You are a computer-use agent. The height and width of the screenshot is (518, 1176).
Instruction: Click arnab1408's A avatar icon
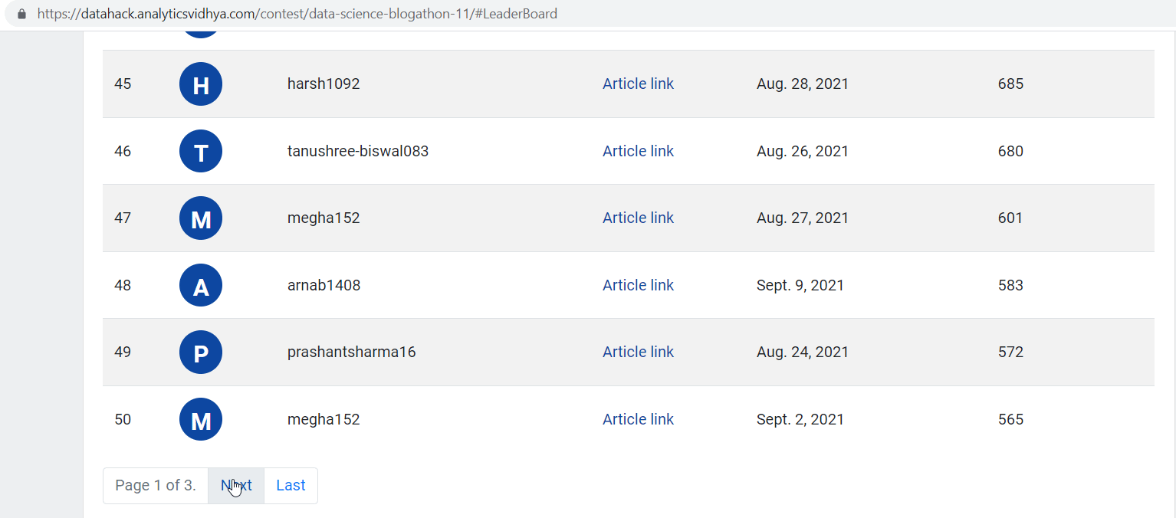[201, 285]
